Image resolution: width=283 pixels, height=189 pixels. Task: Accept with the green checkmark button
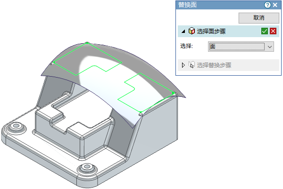[265, 31]
